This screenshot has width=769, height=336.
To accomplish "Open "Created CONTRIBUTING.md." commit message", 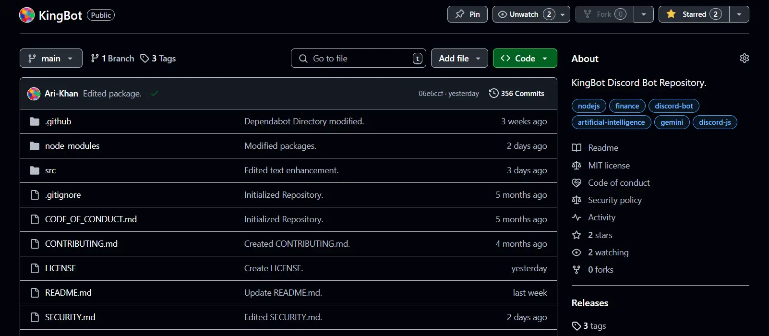I will click(297, 244).
